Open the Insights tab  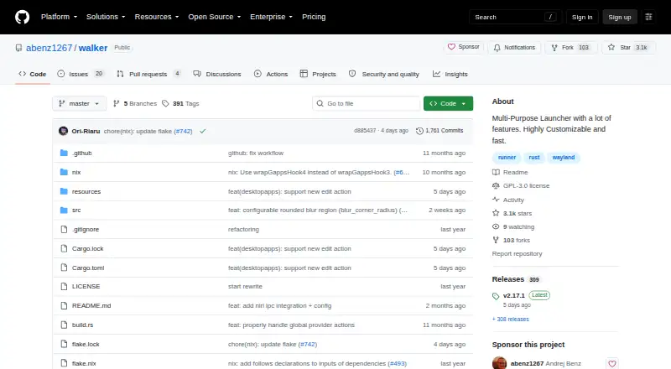pyautogui.click(x=450, y=74)
